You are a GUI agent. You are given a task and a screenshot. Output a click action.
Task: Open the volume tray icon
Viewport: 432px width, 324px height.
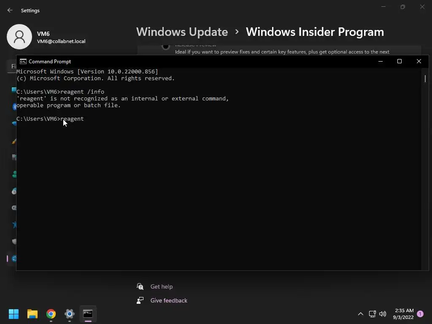[382, 314]
